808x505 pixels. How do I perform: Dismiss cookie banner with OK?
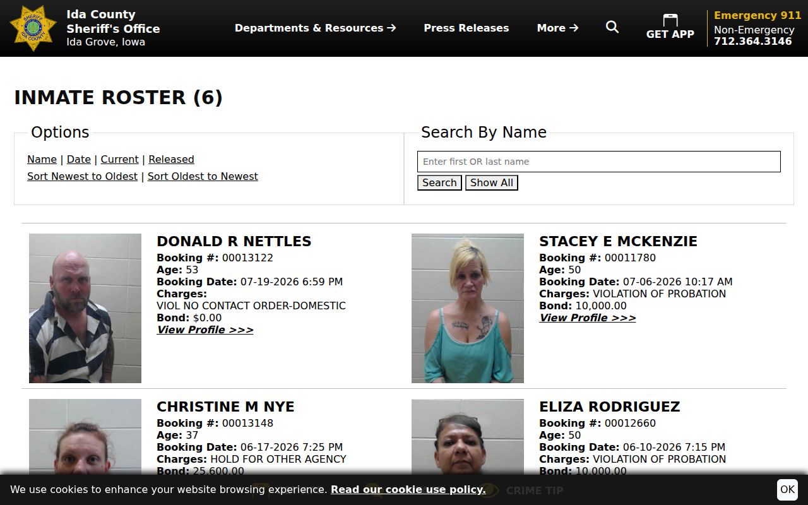(787, 489)
